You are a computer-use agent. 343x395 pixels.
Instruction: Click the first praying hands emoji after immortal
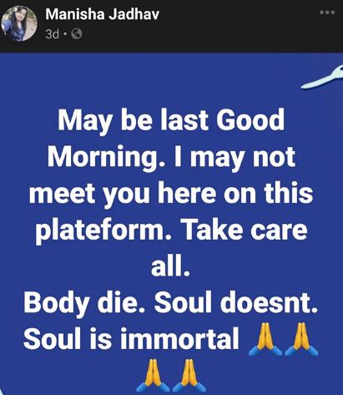[265, 339]
